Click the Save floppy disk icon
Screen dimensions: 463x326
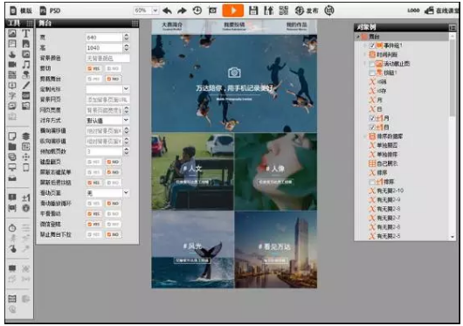(253, 10)
